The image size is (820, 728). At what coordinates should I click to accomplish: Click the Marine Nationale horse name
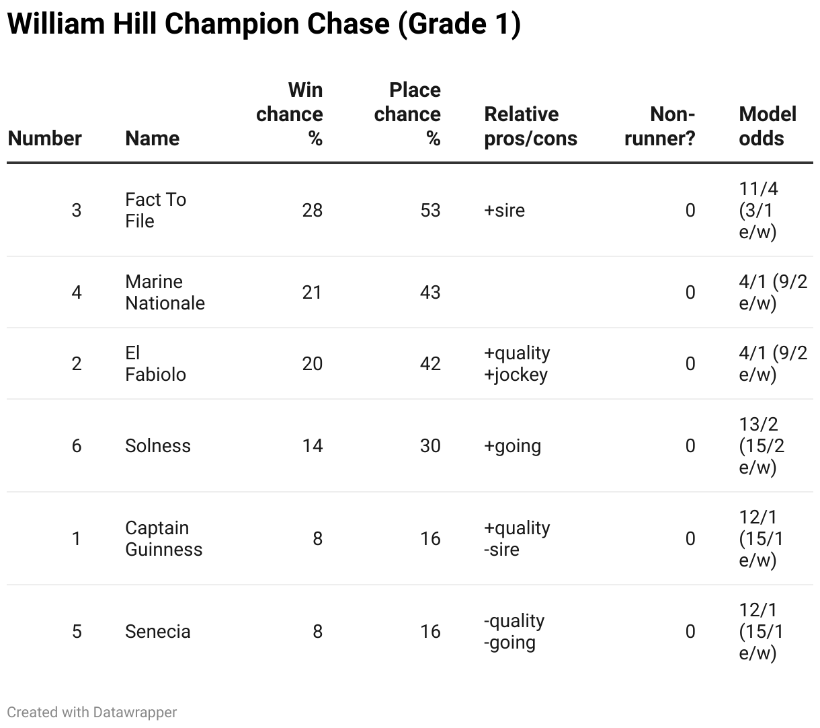pos(165,292)
